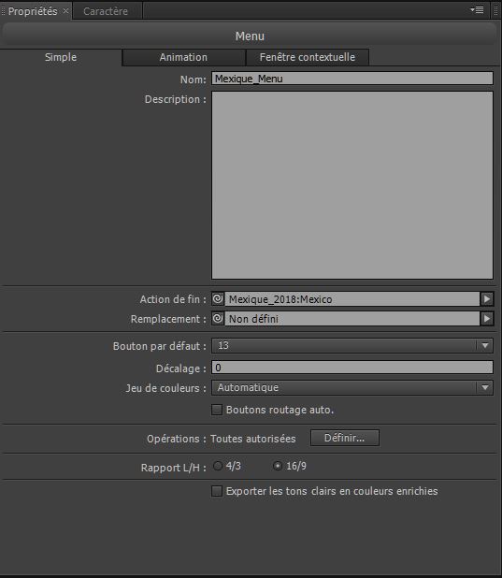Click the Décalage input field
Viewport: 502px width, 578px height.
point(352,368)
